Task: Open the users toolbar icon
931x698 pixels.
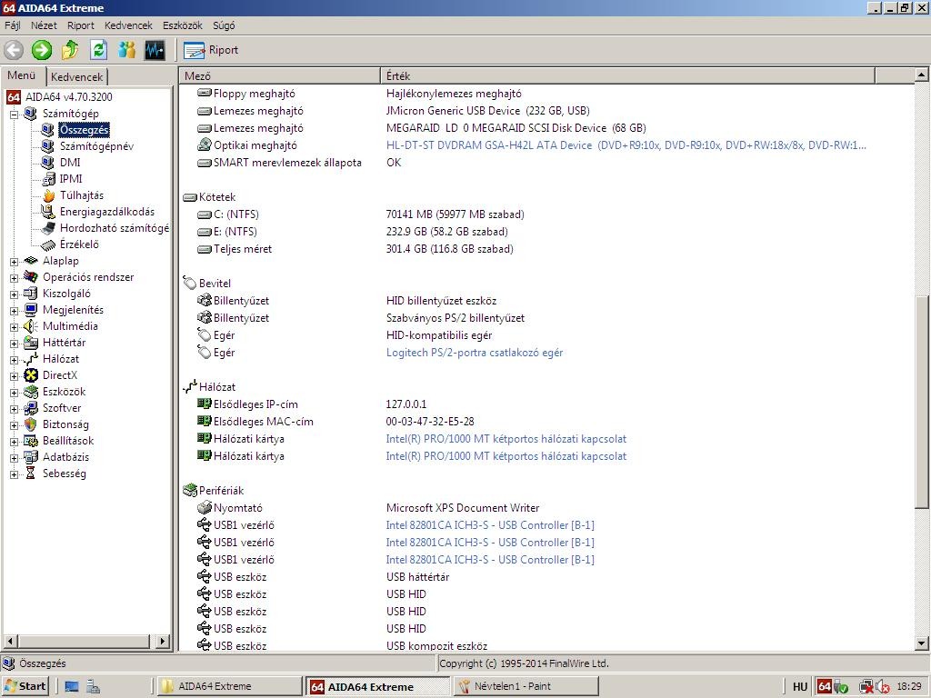Action: click(126, 50)
